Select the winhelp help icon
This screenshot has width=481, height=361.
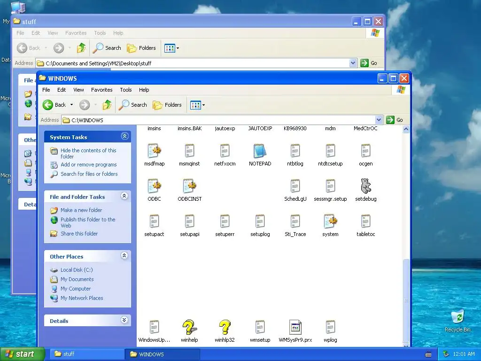(190, 327)
